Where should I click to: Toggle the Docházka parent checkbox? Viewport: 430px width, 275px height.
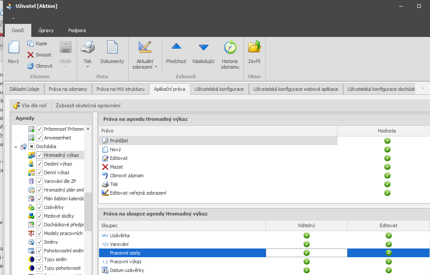coord(32,146)
